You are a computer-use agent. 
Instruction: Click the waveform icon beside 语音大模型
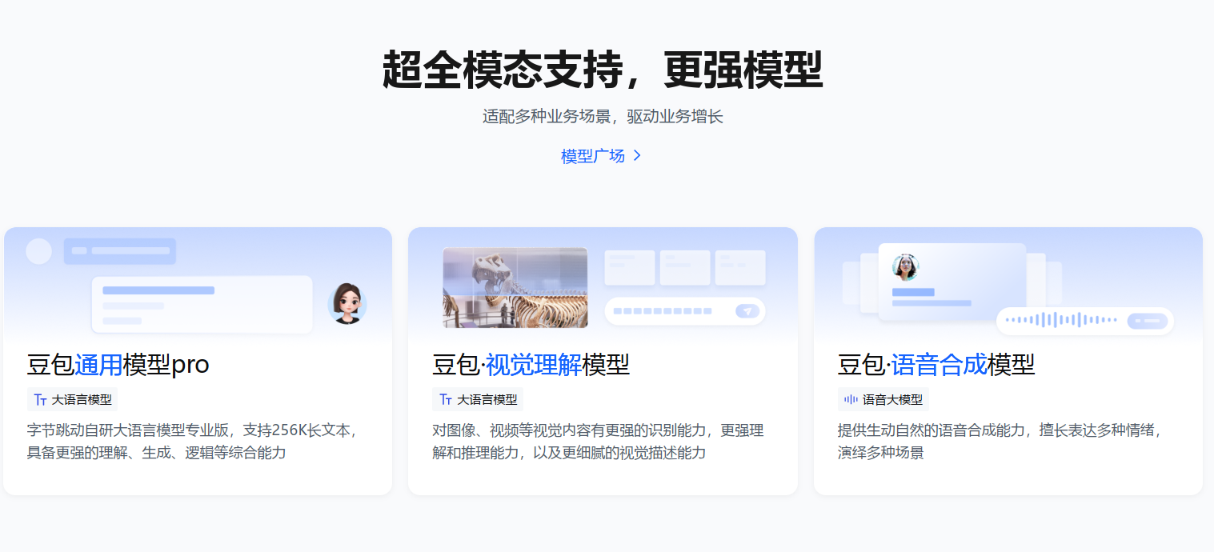coord(851,400)
